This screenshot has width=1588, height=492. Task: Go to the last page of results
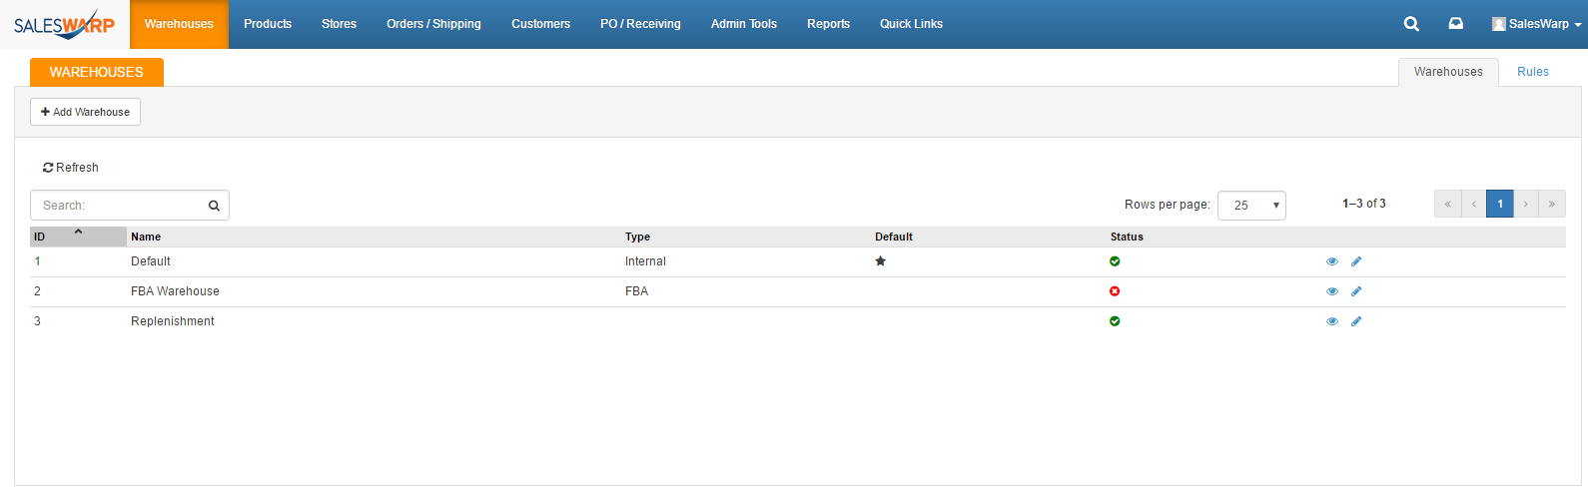click(x=1552, y=204)
